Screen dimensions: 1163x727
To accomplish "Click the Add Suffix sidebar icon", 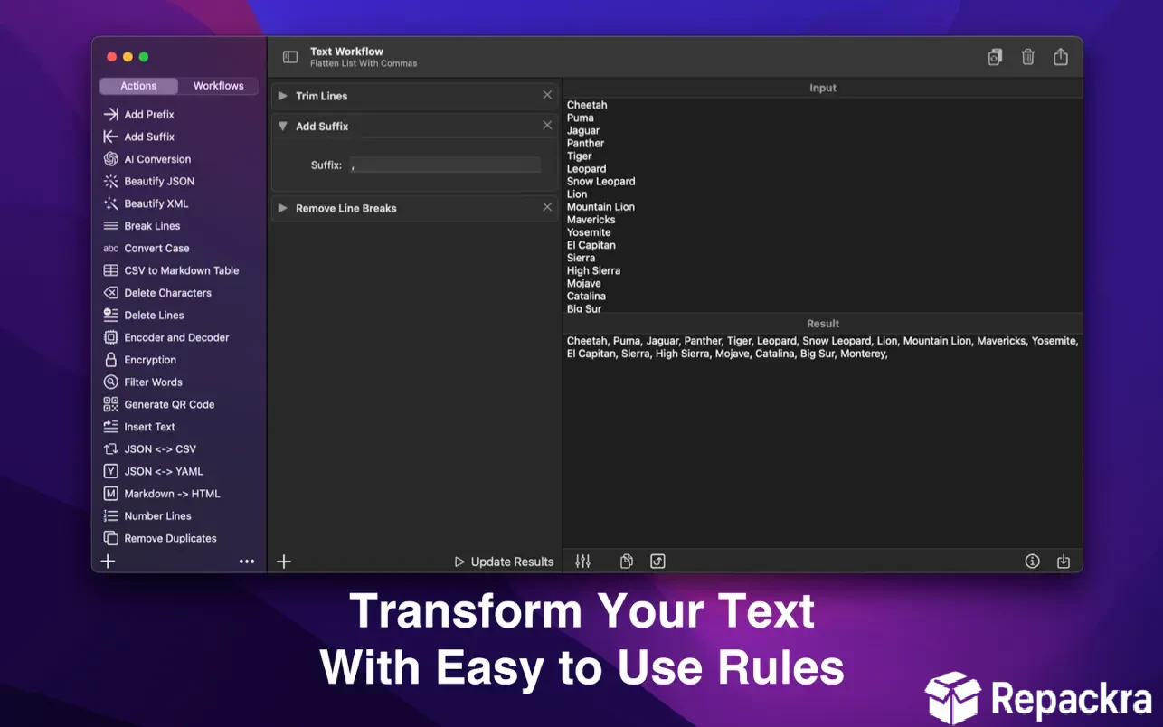I will (x=110, y=137).
